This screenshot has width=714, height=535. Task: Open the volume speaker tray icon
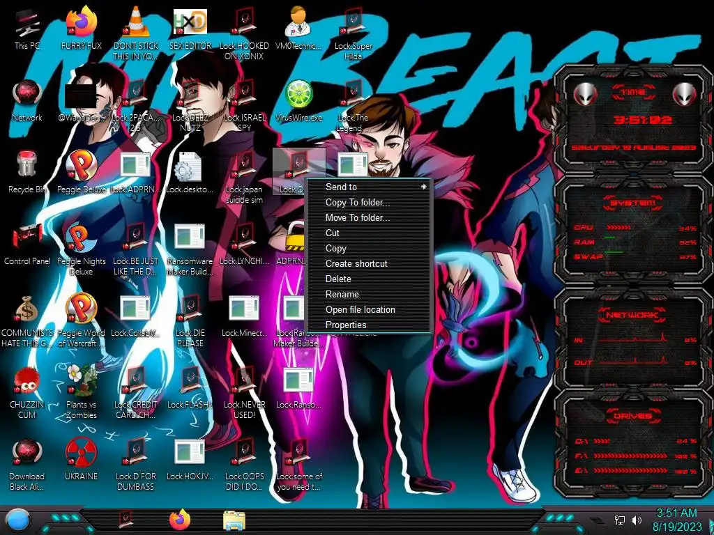point(637,520)
